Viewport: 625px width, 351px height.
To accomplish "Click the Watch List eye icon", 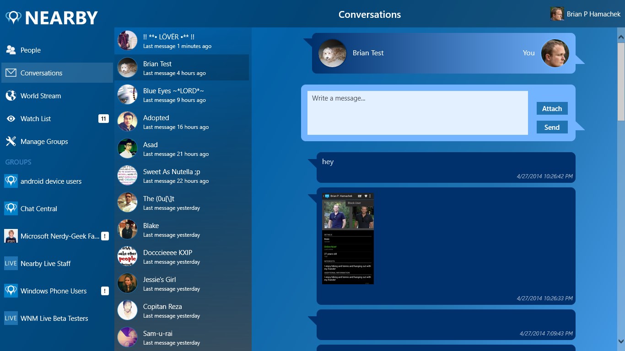I will pyautogui.click(x=11, y=119).
